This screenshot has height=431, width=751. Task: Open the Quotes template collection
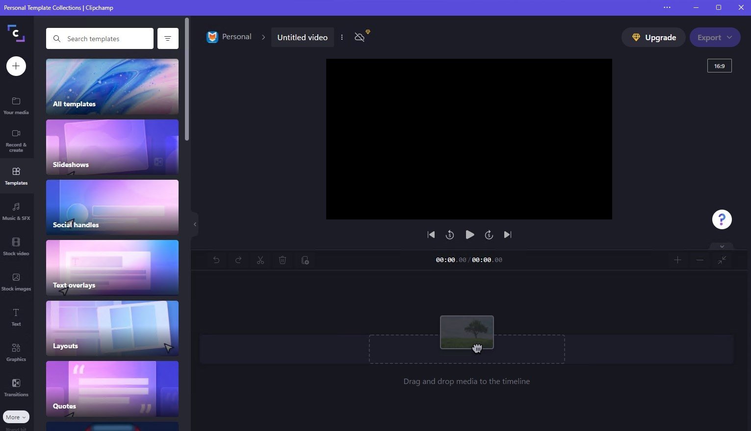(x=112, y=389)
